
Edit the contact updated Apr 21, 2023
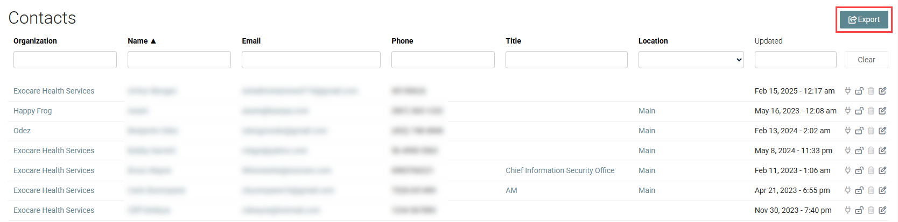pyautogui.click(x=882, y=190)
